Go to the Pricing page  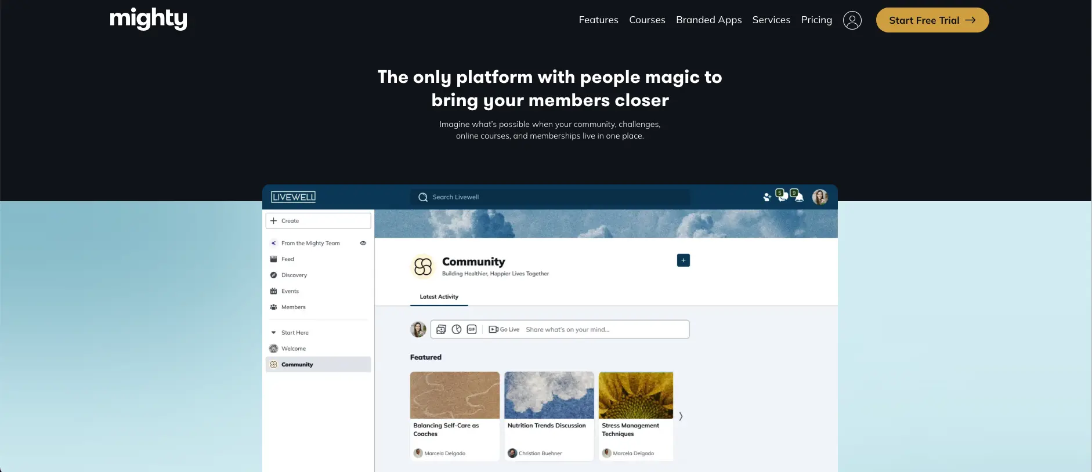pos(816,20)
